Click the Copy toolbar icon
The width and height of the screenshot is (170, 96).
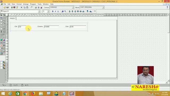point(24,7)
